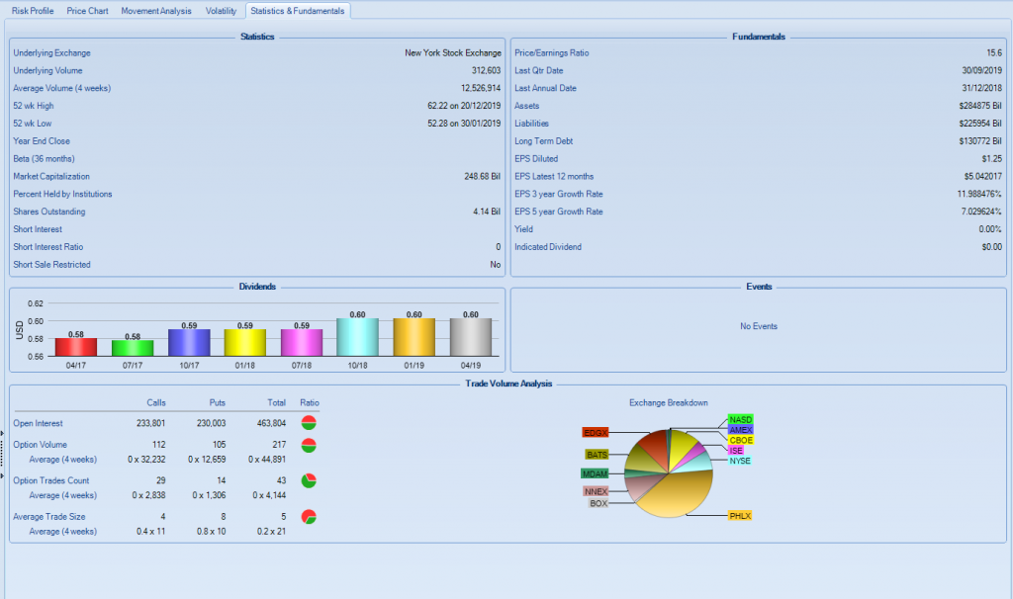Click the EDGX exchange badge
The height and width of the screenshot is (599, 1013).
596,433
